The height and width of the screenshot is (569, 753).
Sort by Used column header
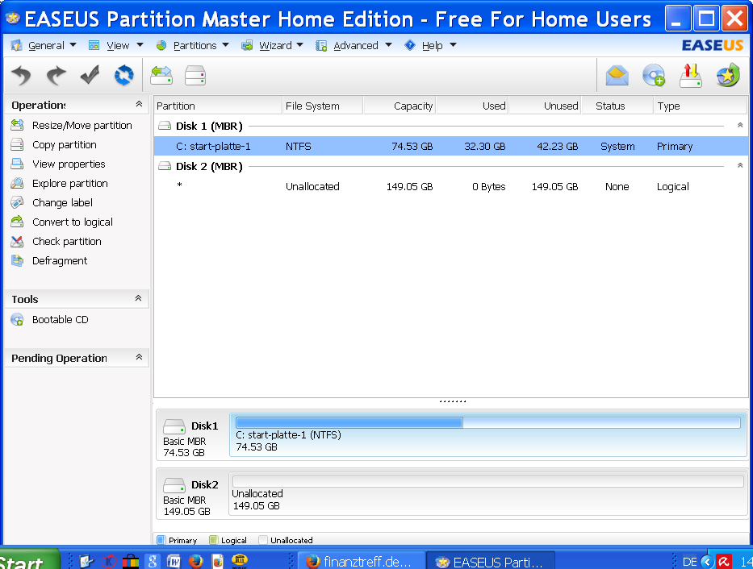coord(473,106)
